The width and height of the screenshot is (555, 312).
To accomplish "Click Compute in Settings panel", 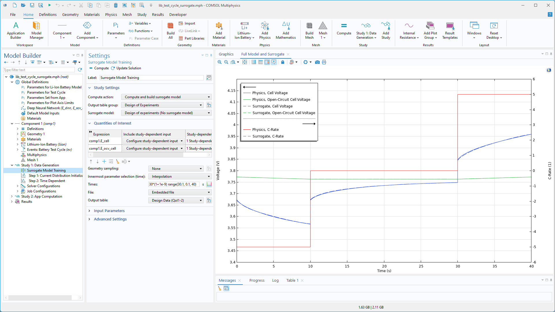I will tap(99, 68).
